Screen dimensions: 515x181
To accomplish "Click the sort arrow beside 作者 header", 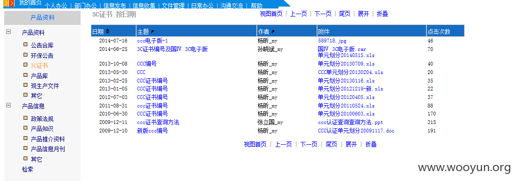I will [x=273, y=32].
